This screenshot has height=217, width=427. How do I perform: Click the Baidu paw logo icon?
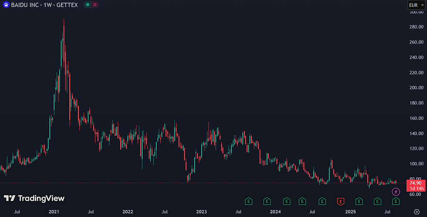(6, 5)
